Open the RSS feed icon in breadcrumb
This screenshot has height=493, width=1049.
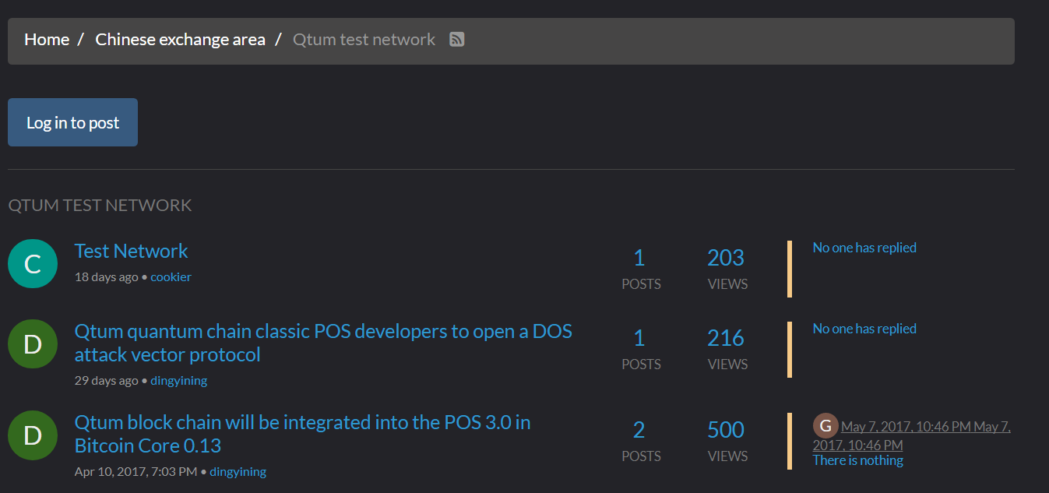457,39
